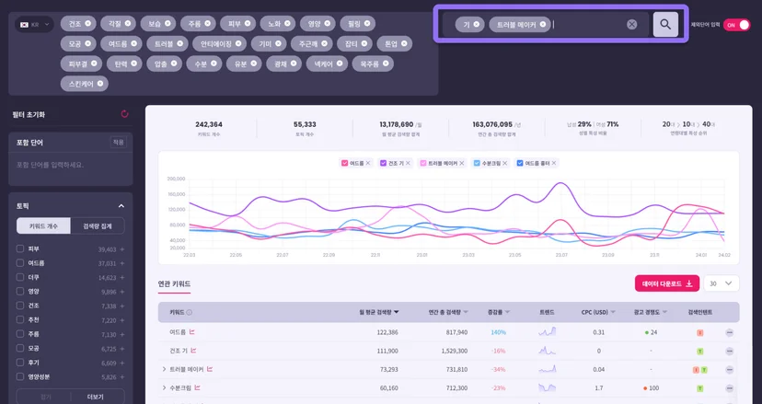Image resolution: width=762 pixels, height=404 pixels.
Task: Check the 여드름 topic checkbox
Action: click(x=20, y=263)
